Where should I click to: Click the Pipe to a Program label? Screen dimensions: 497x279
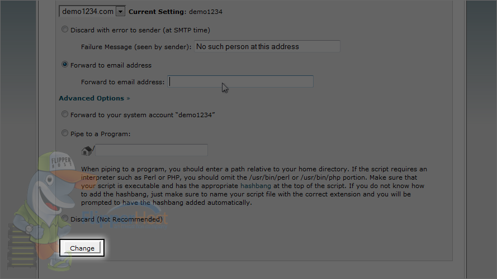click(x=101, y=134)
